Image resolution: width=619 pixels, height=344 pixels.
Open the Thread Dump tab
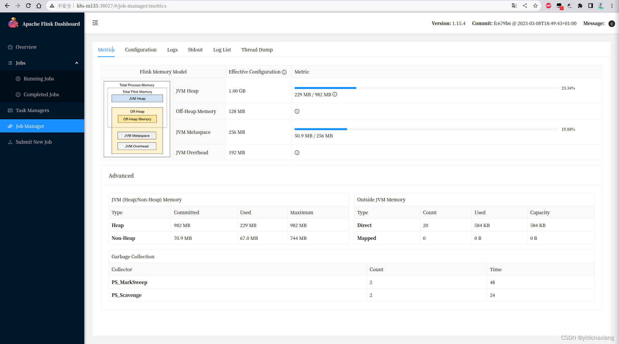click(257, 50)
